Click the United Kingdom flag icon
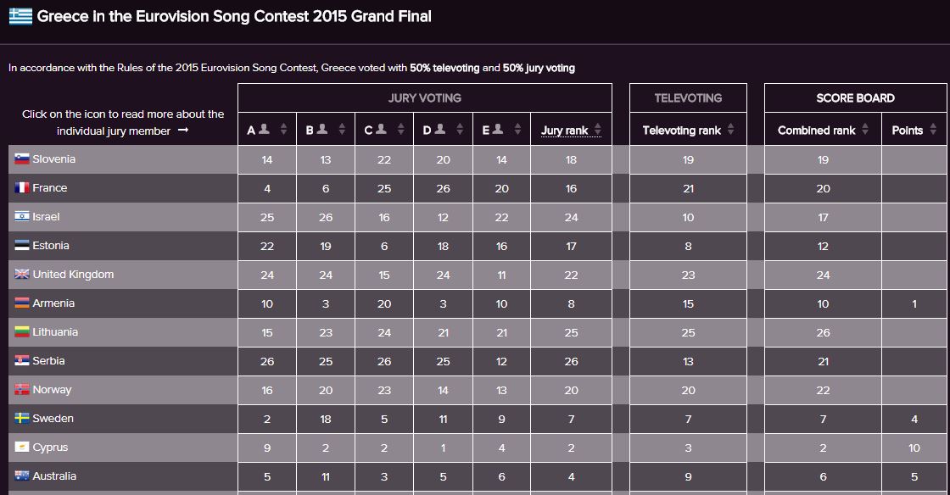 (x=22, y=274)
